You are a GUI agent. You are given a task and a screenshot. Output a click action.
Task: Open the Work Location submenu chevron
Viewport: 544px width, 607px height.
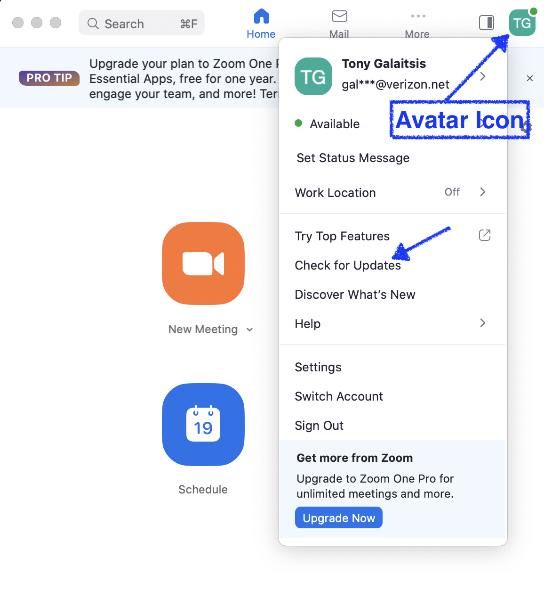click(483, 192)
